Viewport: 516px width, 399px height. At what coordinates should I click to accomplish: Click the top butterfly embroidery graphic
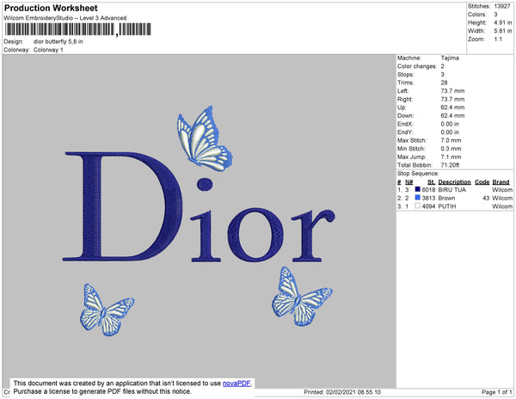205,138
